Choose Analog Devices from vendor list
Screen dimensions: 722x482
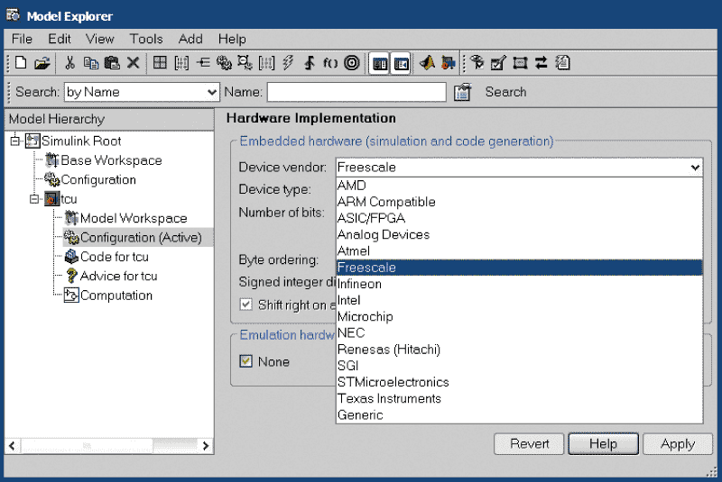[519, 235]
